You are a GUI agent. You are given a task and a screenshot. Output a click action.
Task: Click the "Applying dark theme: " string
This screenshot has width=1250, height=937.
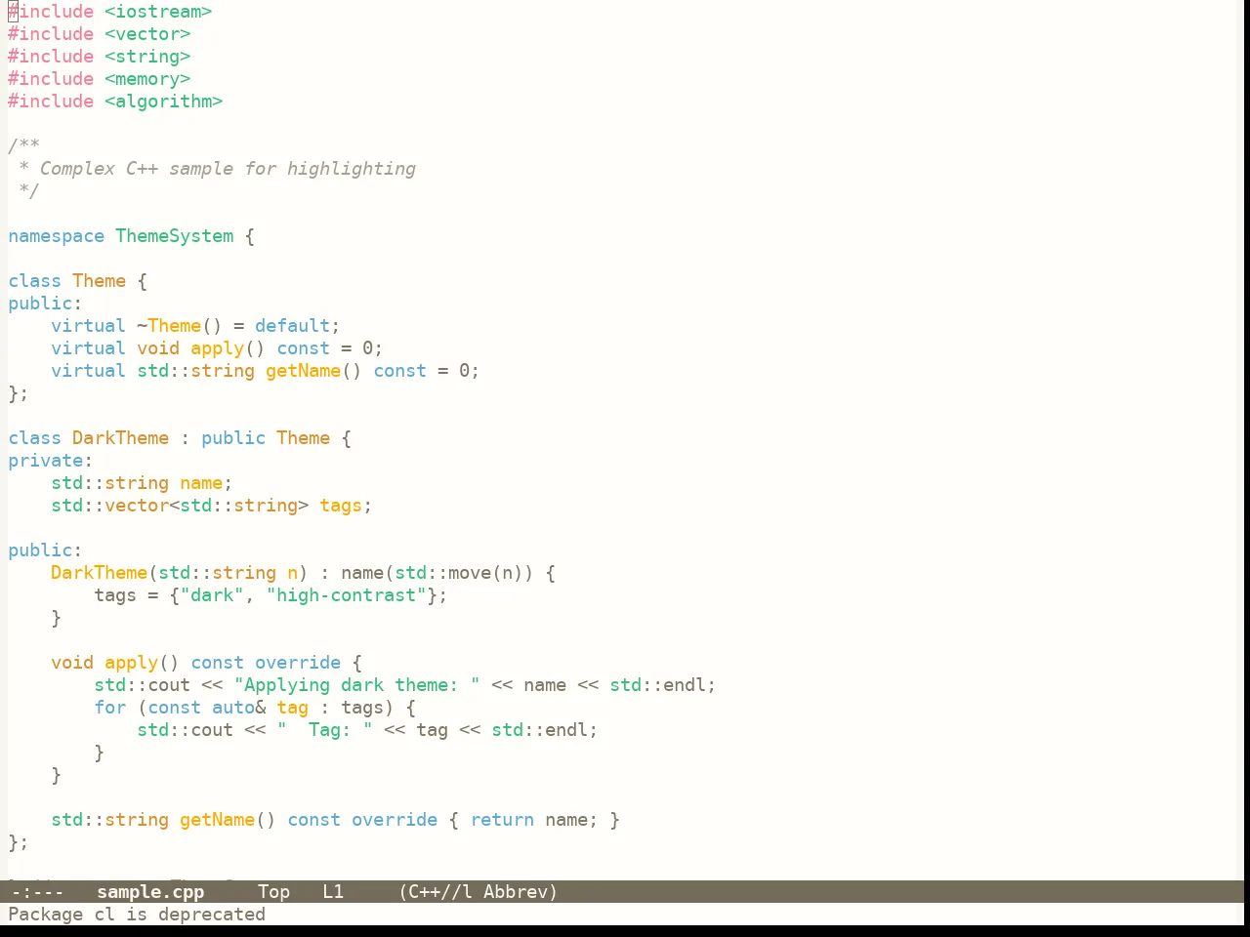point(356,685)
